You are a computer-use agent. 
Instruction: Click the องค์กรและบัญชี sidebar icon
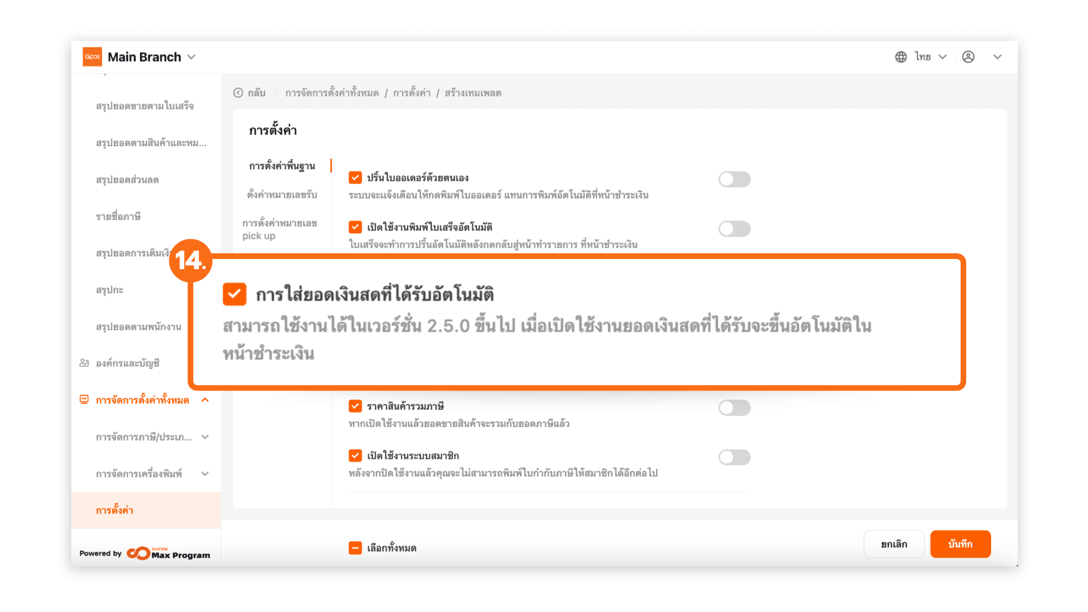pyautogui.click(x=84, y=363)
